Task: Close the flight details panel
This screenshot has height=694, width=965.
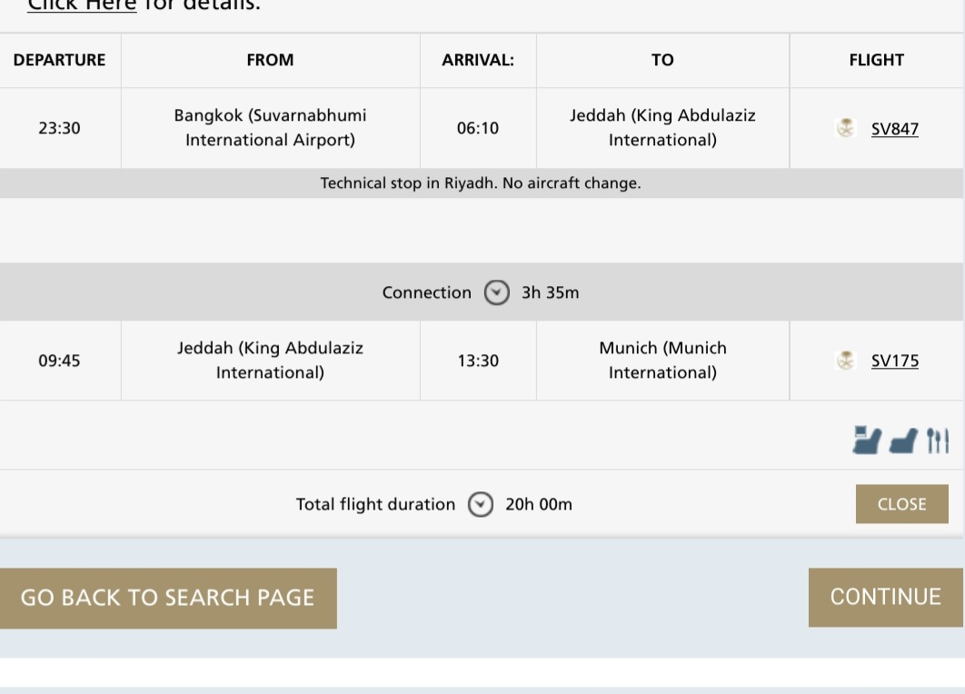Action: tap(901, 504)
